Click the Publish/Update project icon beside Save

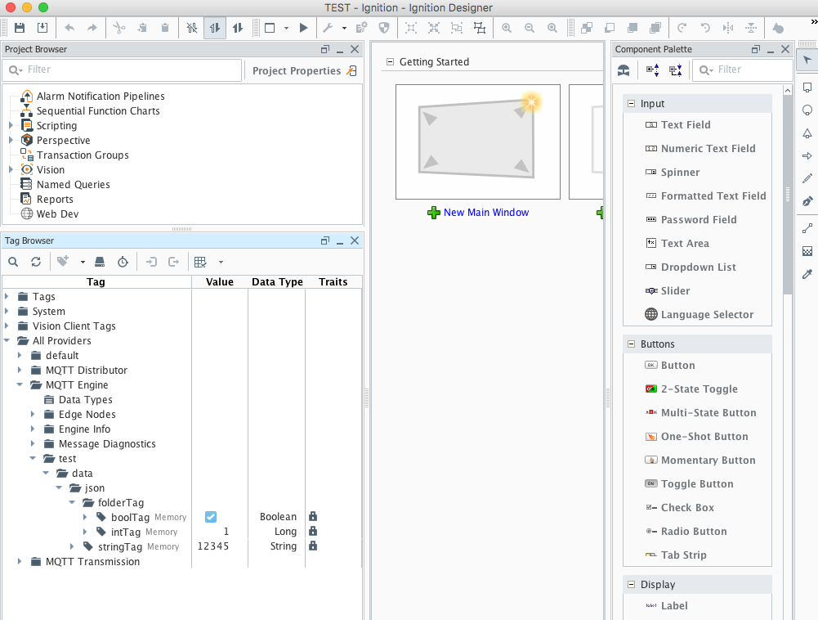tap(42, 28)
